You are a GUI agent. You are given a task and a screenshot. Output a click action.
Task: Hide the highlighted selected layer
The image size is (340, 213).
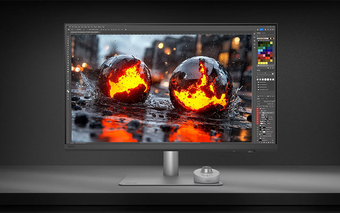tap(258, 113)
